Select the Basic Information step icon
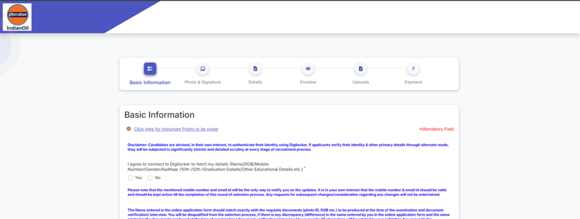This screenshot has width=580, height=219. 150,68
